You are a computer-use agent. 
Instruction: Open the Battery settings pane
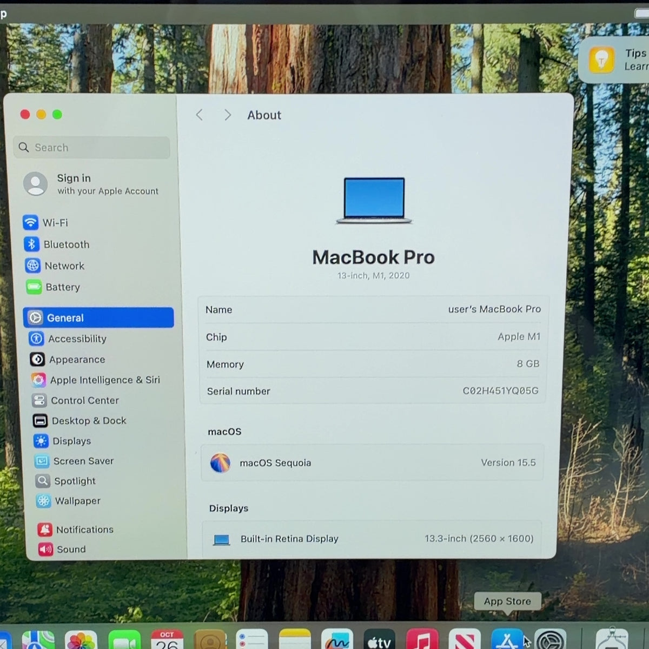53,287
